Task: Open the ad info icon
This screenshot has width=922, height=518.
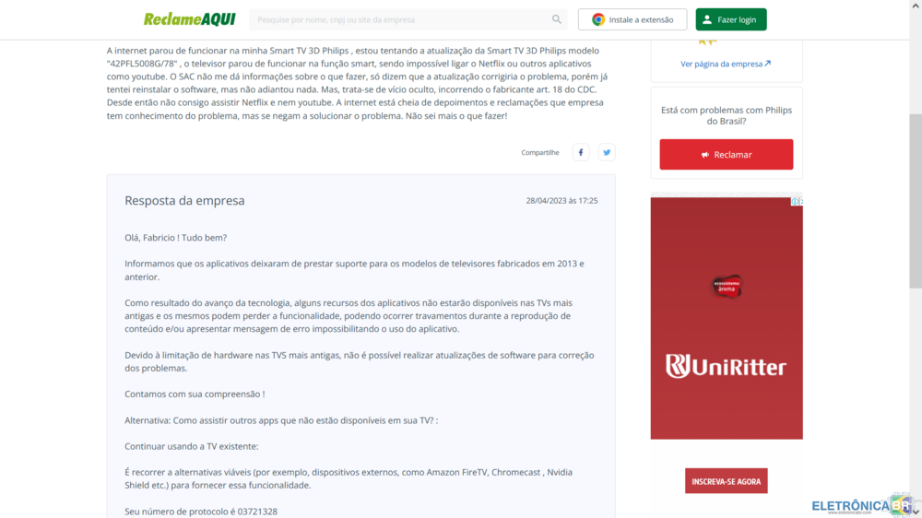Action: (795, 202)
